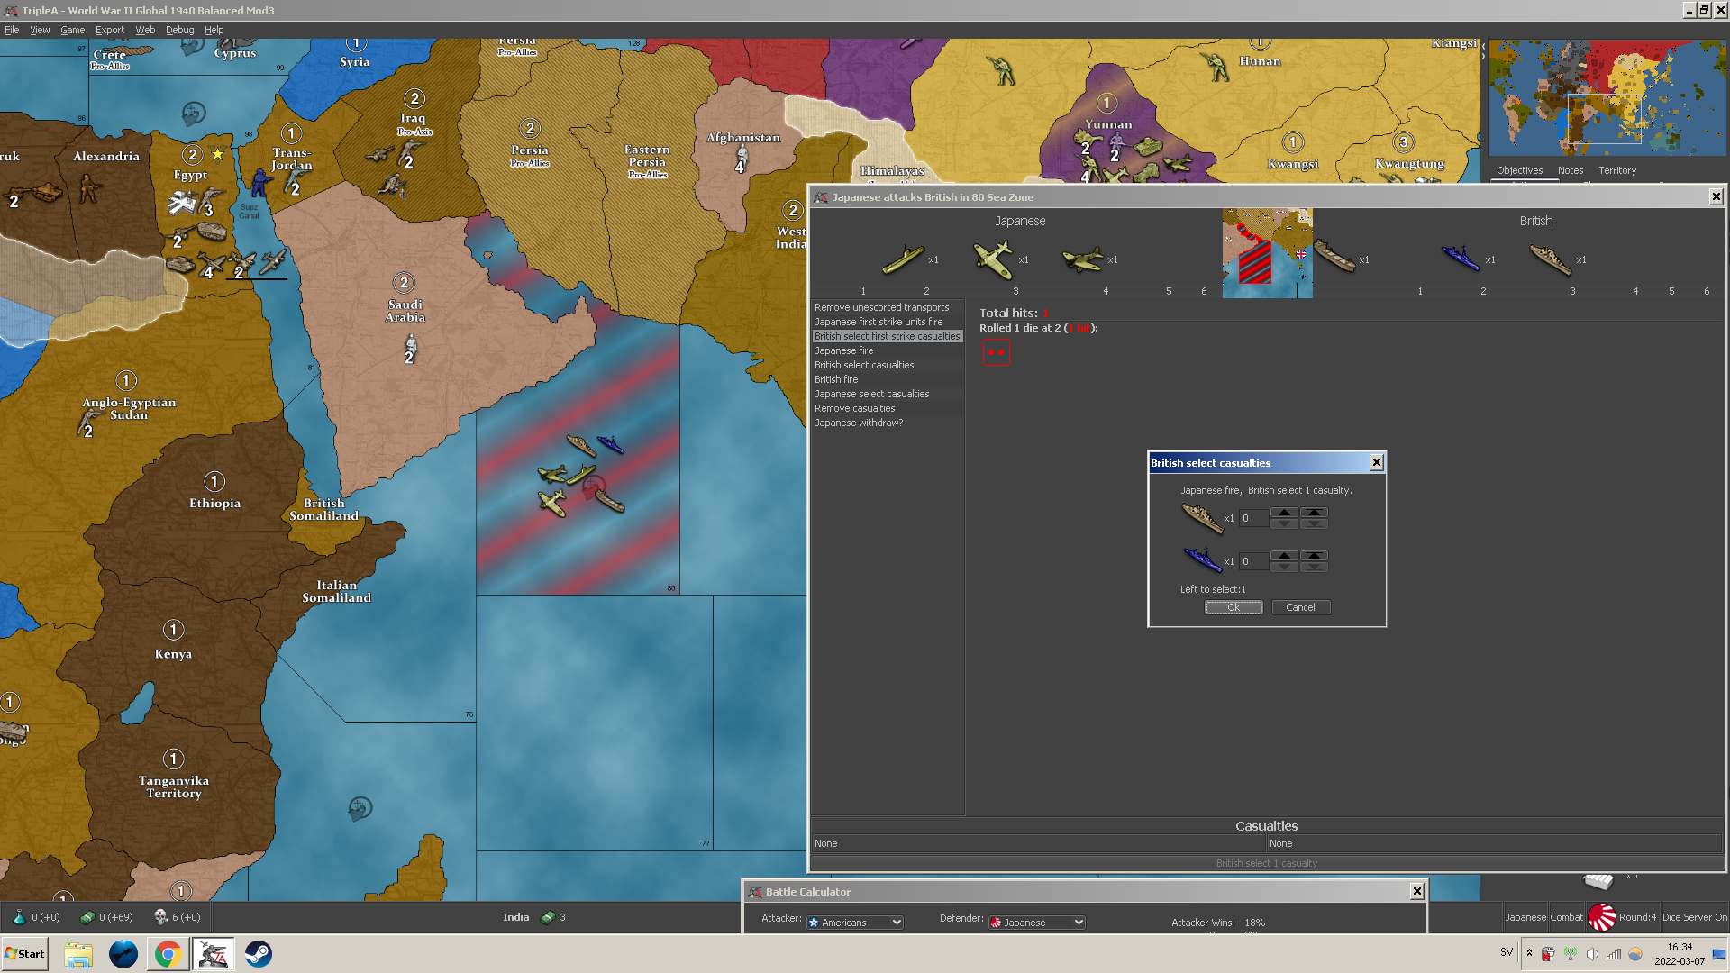Close the Battle Calculator window
1730x973 pixels.
pyautogui.click(x=1416, y=891)
